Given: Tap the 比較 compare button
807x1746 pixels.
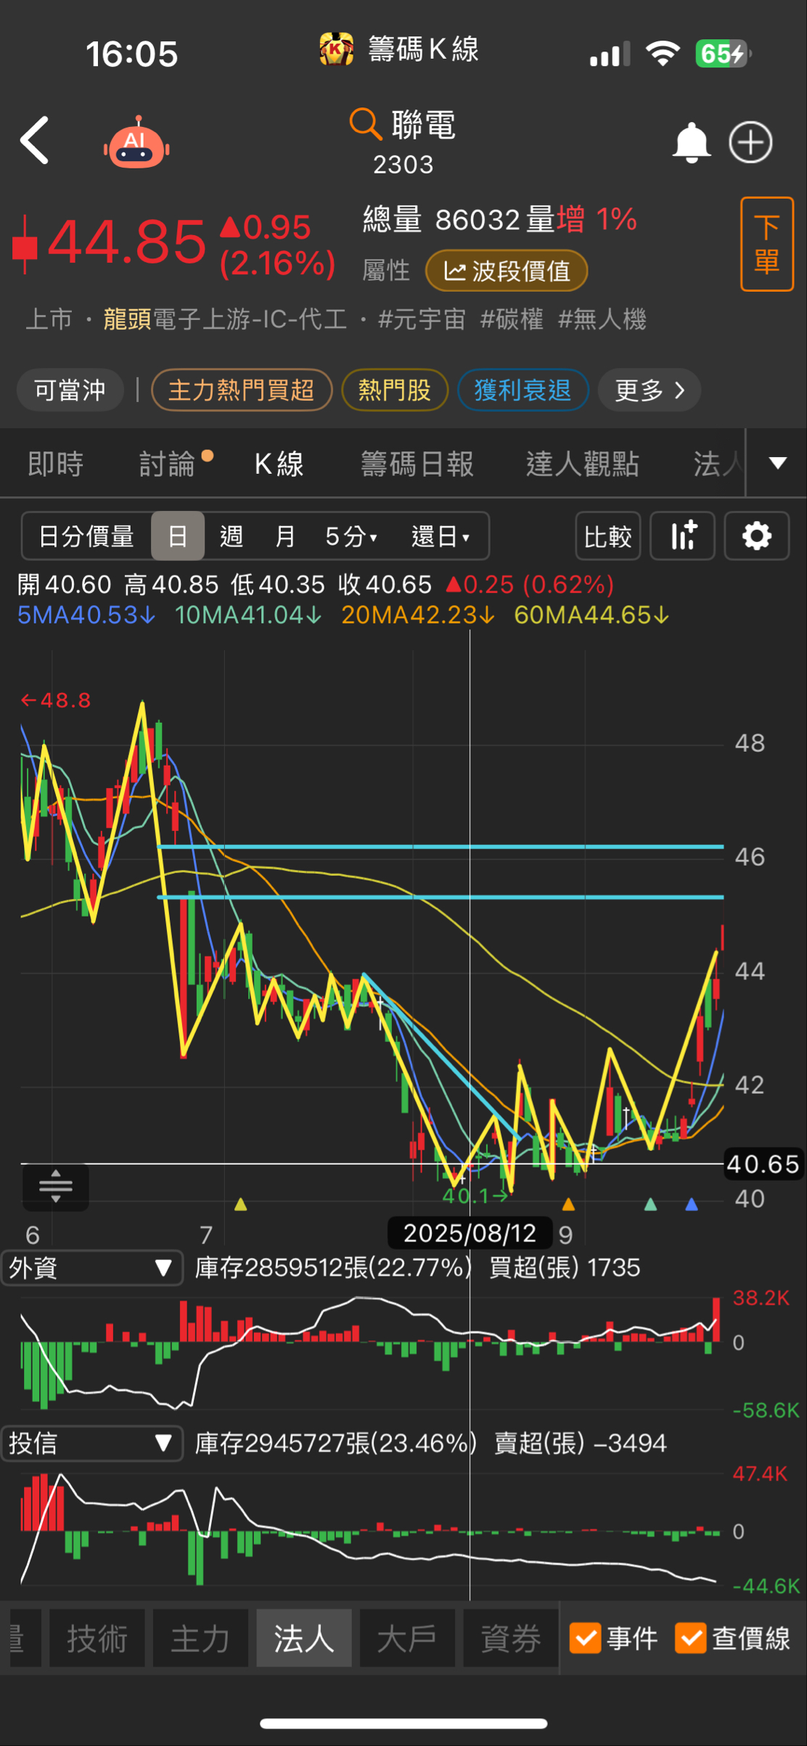Looking at the screenshot, I should 608,536.
